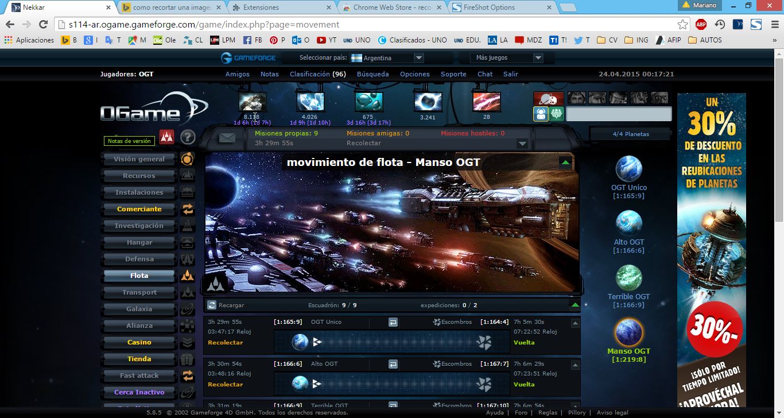Open the Investigación menu item

139,226
